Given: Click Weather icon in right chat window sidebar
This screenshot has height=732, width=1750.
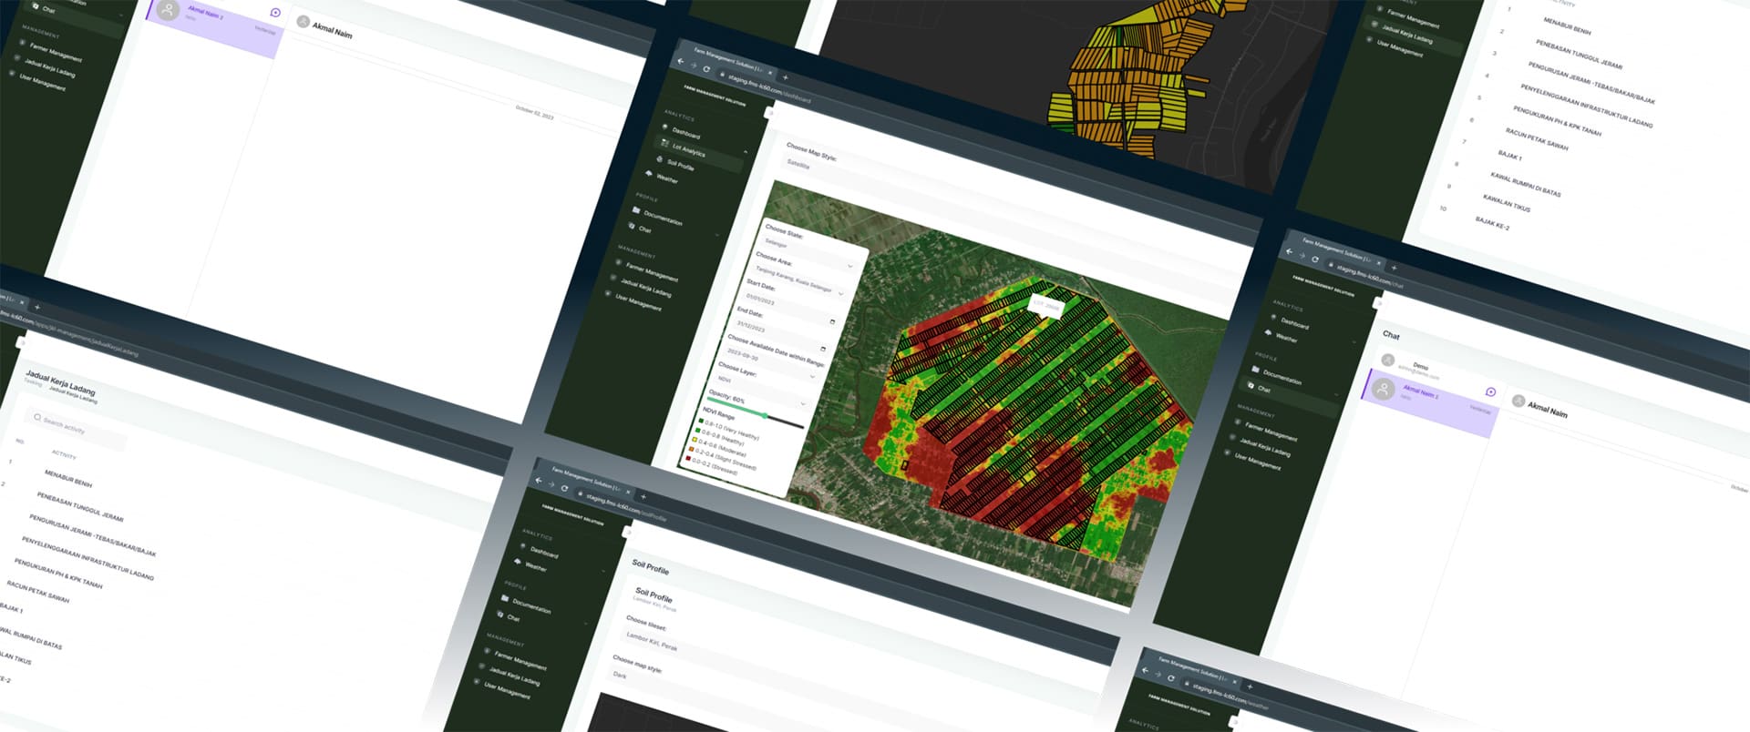Looking at the screenshot, I should coord(1268,332).
